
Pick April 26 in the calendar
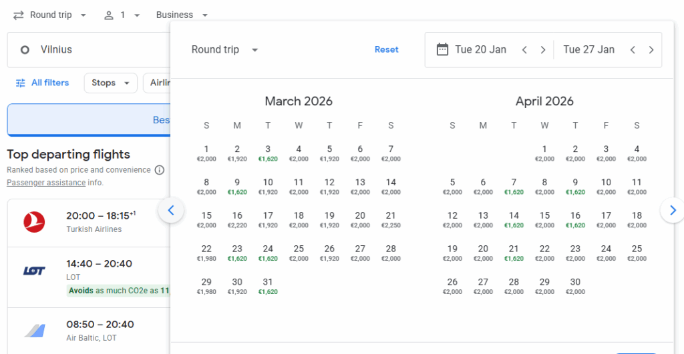point(452,286)
